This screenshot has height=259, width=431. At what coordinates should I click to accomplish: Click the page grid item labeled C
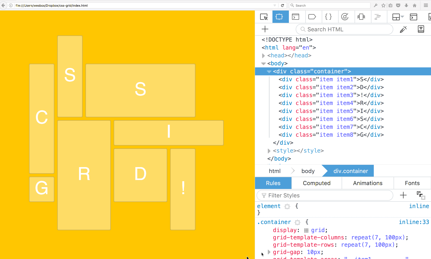tap(42, 119)
